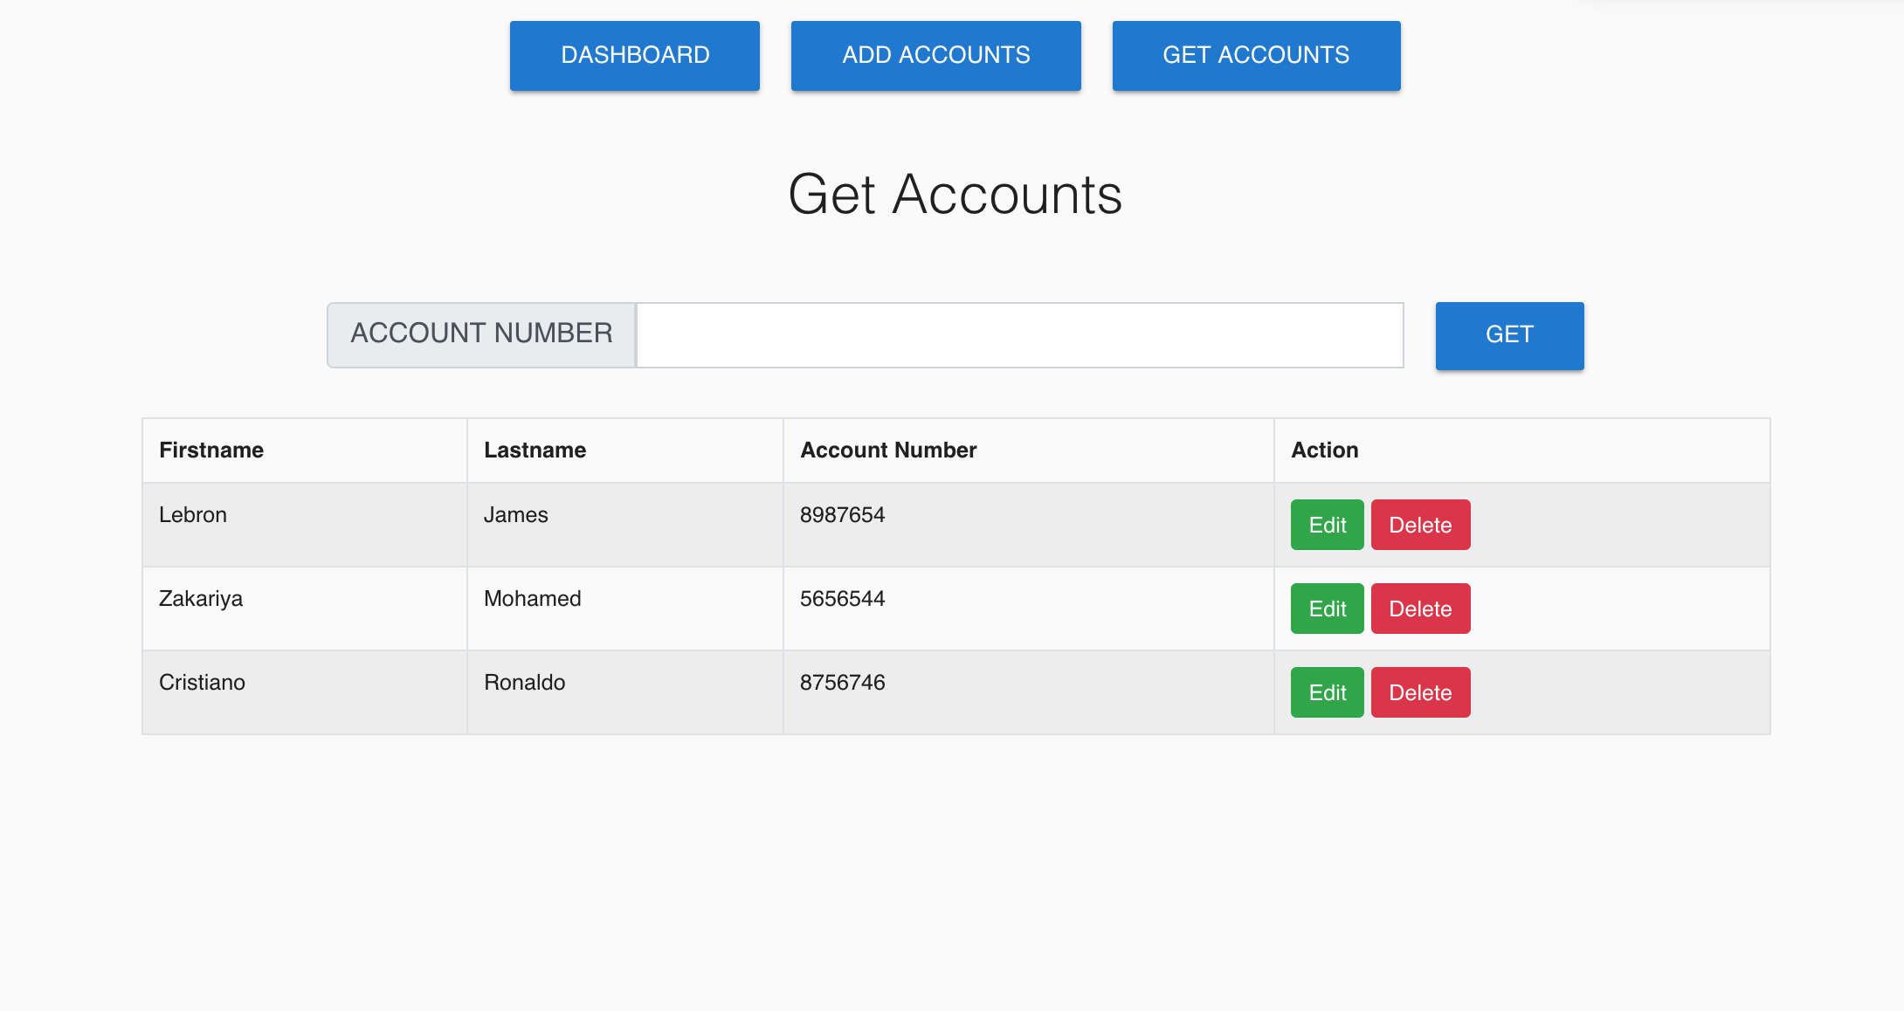
Task: Click the Delete button for Zakariya Mohamed
Action: click(1420, 607)
